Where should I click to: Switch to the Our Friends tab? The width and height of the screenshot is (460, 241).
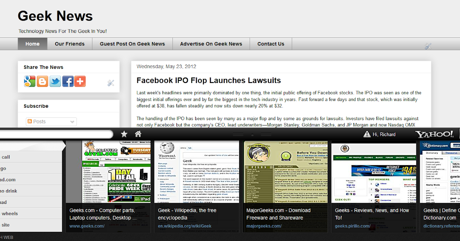tap(70, 44)
